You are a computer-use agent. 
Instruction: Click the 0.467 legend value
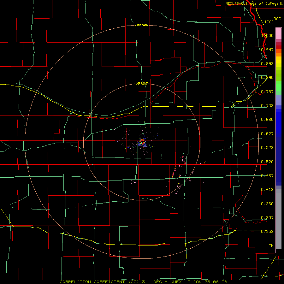pyautogui.click(x=267, y=176)
